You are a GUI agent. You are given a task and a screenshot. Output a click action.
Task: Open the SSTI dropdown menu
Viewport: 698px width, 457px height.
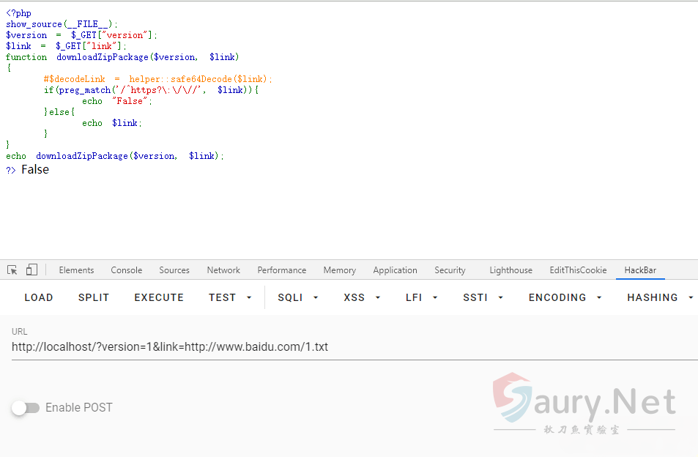pos(483,297)
